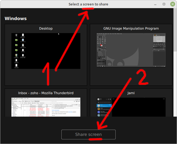Image resolution: width=177 pixels, height=144 pixels.
Task: Click the GNU Image Manipulation Program title
Action: (131, 28)
